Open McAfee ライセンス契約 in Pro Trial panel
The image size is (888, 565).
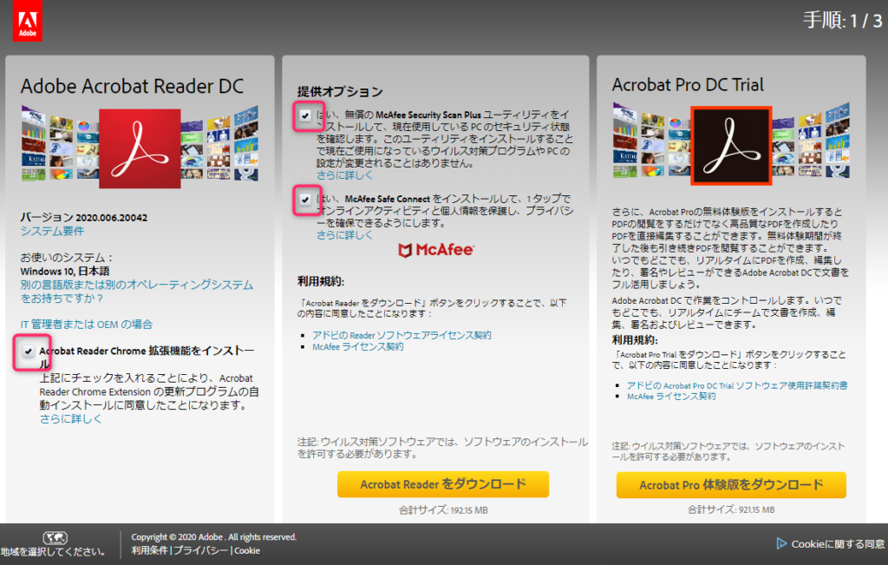(671, 396)
